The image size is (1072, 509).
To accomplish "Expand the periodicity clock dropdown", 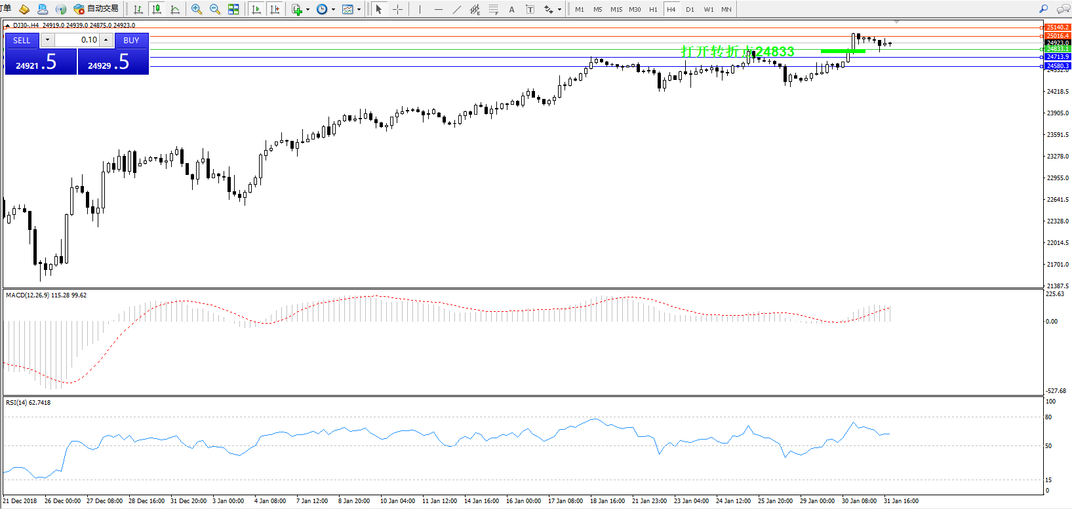I will click(x=333, y=9).
